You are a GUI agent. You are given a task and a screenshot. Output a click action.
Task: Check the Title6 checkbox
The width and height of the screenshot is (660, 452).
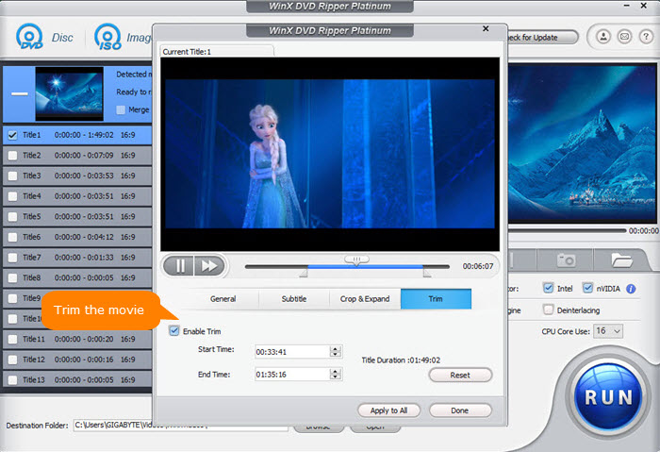[x=12, y=237]
